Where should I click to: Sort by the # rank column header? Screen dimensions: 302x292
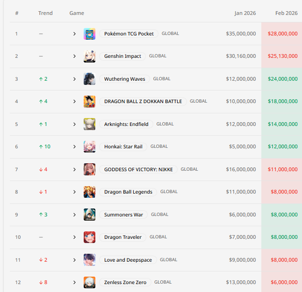[x=17, y=13]
